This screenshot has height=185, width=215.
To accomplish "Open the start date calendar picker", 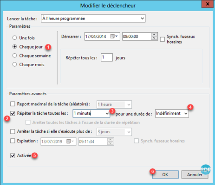I will pos(114,37).
